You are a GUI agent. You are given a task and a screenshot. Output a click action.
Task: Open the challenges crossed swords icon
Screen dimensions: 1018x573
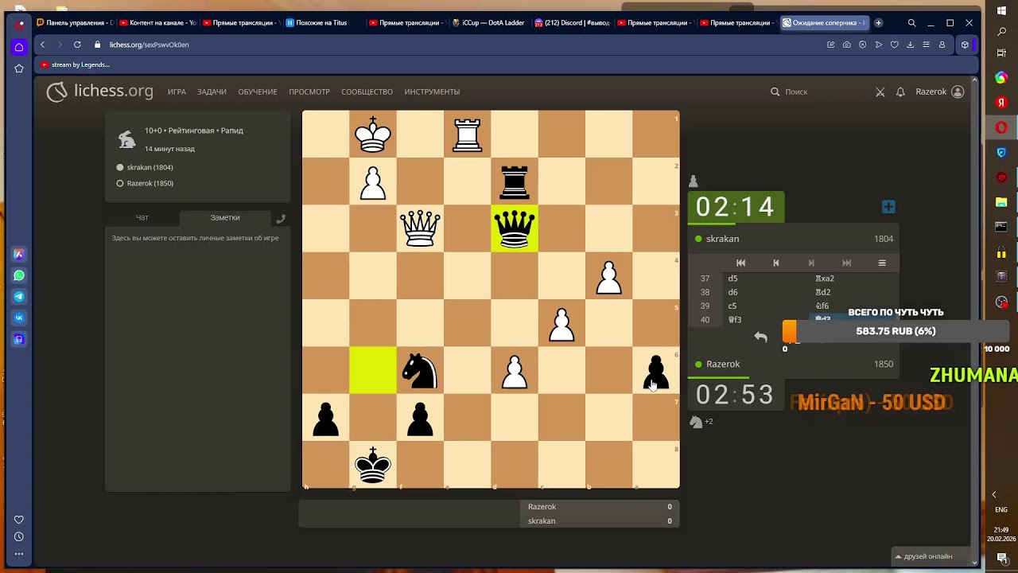(x=880, y=92)
